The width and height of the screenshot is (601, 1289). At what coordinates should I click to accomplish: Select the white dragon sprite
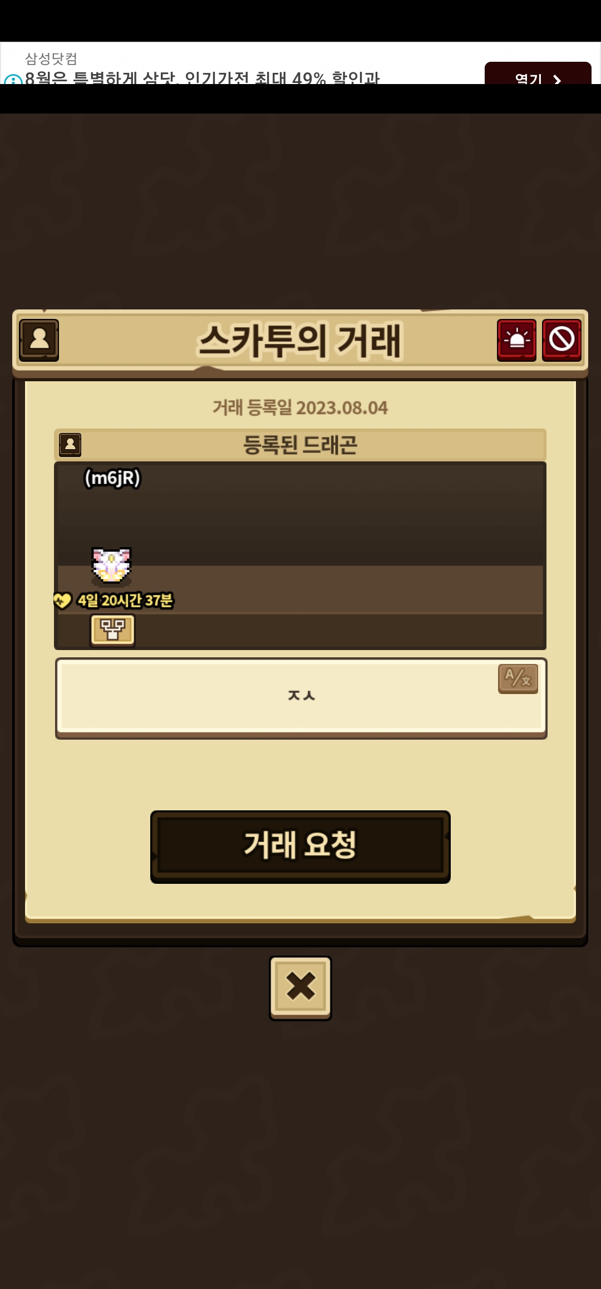[x=111, y=565]
